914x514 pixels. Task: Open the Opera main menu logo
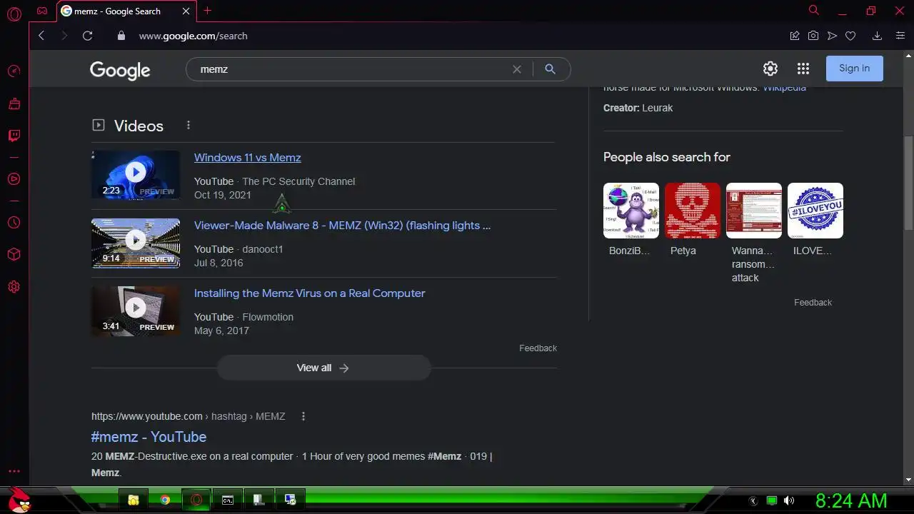[14, 13]
